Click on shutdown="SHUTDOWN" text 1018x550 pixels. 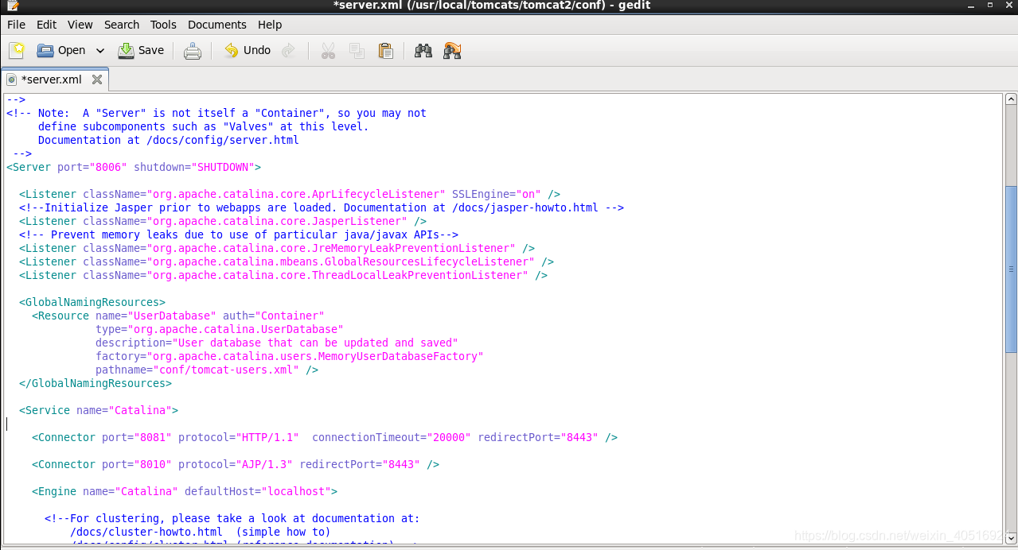193,167
